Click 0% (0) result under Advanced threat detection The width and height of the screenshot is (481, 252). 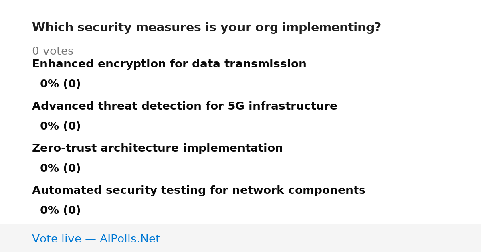click(x=61, y=126)
